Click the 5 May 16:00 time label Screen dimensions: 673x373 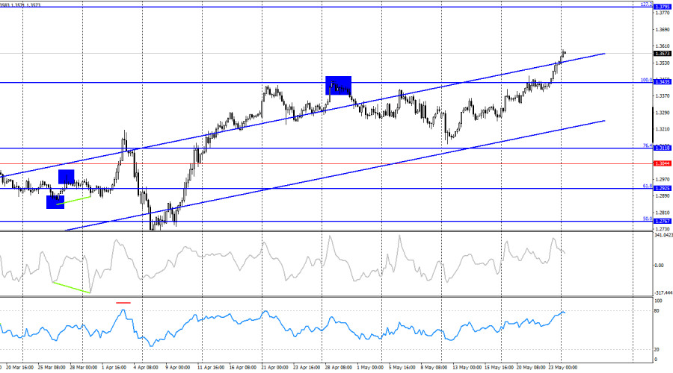pyautogui.click(x=402, y=368)
